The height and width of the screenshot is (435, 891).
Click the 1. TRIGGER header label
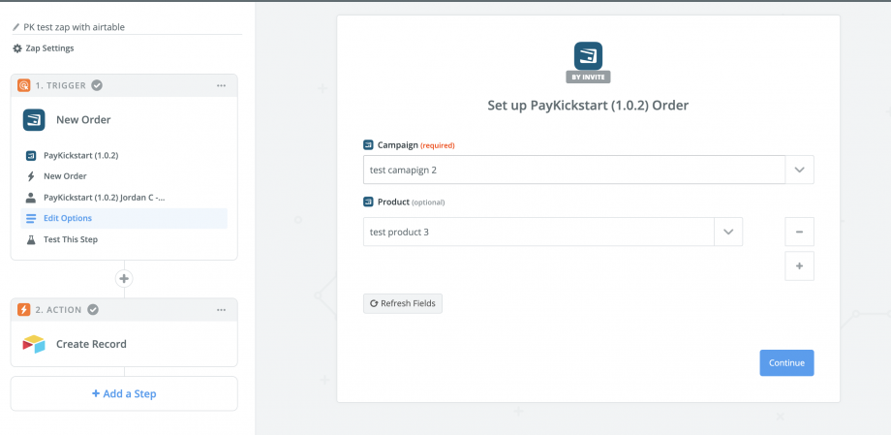(x=61, y=85)
